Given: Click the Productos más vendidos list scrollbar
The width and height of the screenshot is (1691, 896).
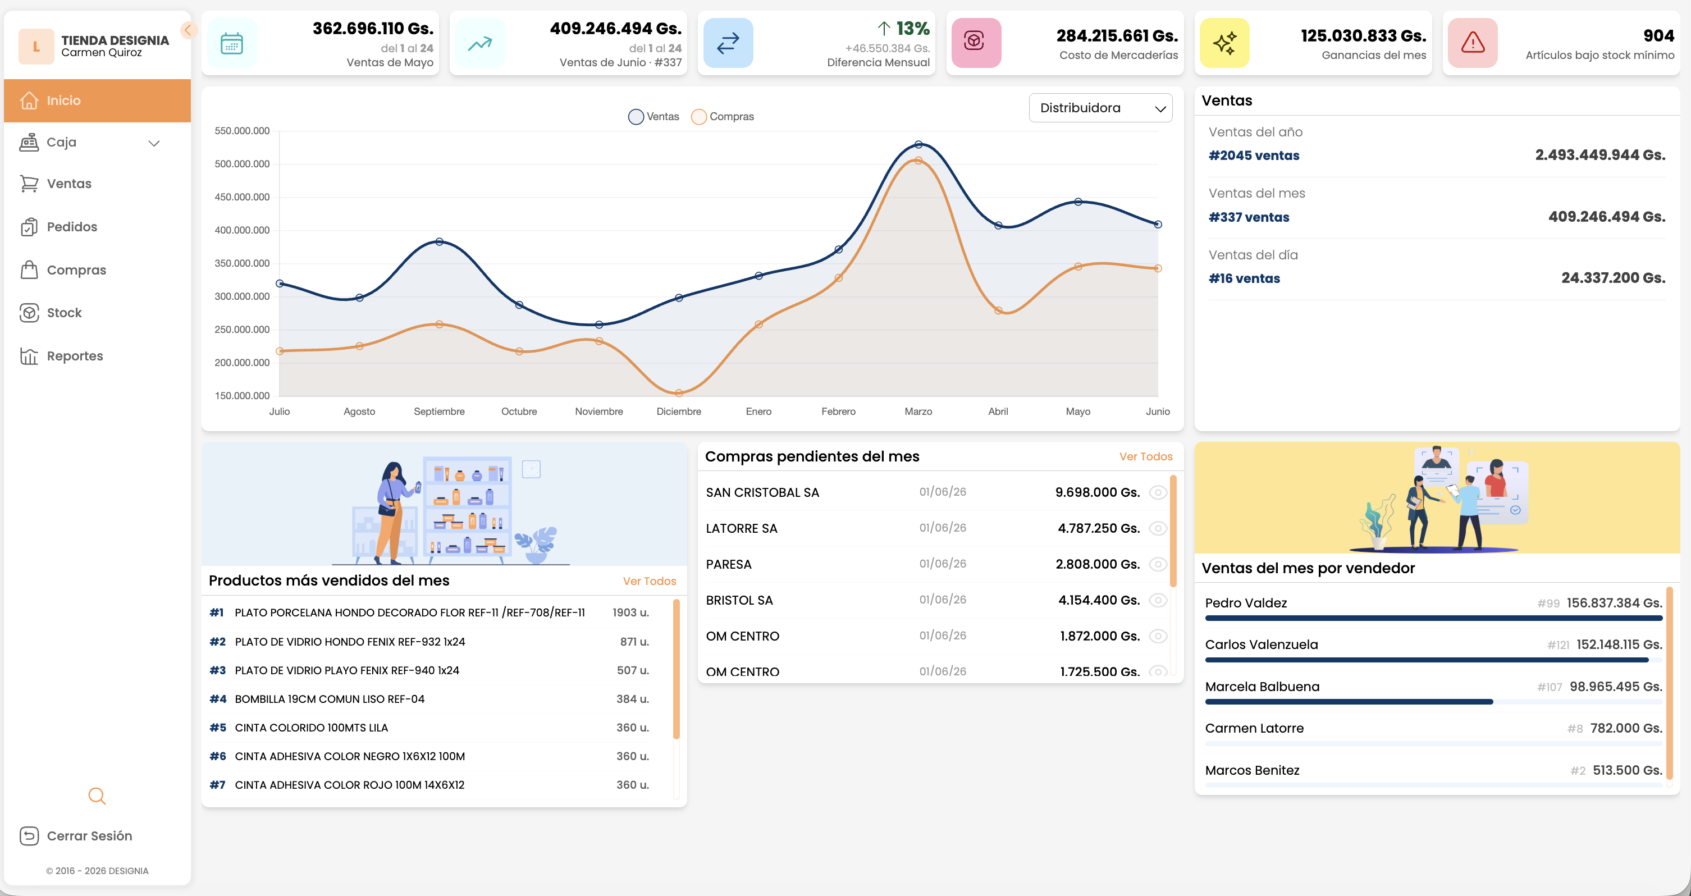Looking at the screenshot, I should tap(676, 670).
